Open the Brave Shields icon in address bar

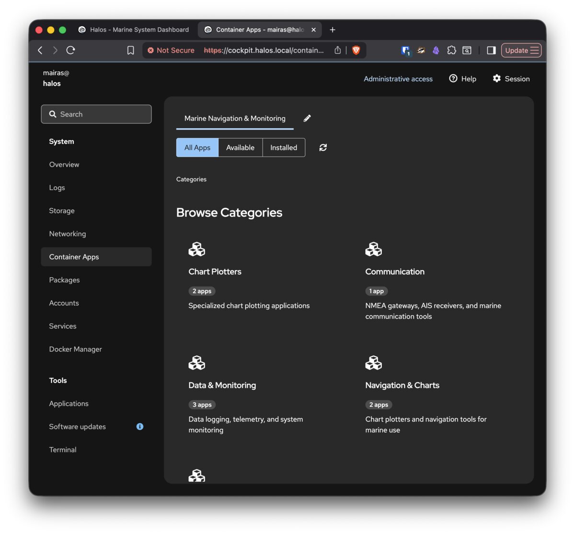click(356, 50)
